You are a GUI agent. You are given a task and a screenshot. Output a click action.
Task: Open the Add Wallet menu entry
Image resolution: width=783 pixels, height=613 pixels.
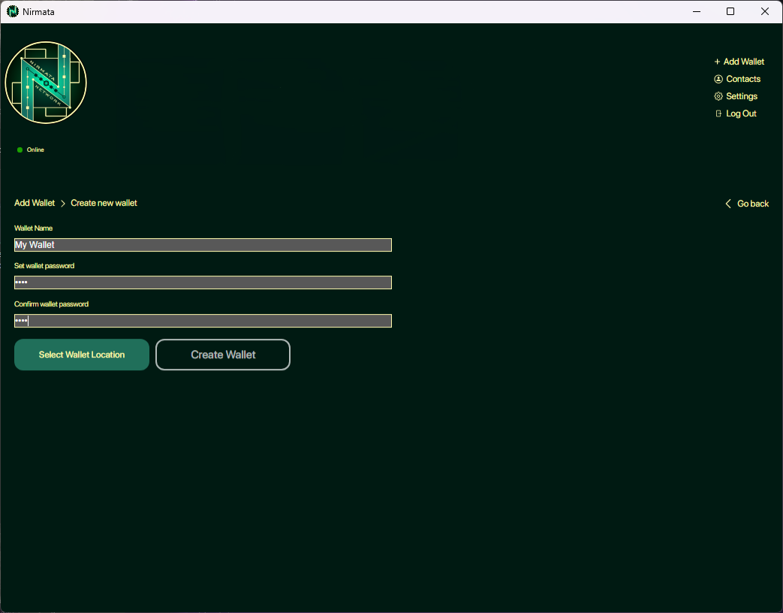pyautogui.click(x=744, y=61)
